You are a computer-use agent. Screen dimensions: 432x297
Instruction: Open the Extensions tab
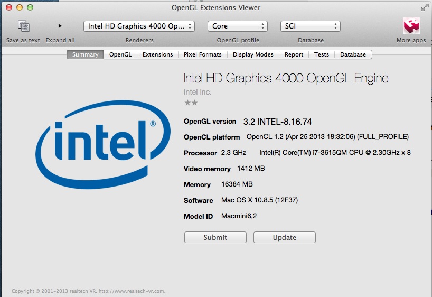(157, 54)
